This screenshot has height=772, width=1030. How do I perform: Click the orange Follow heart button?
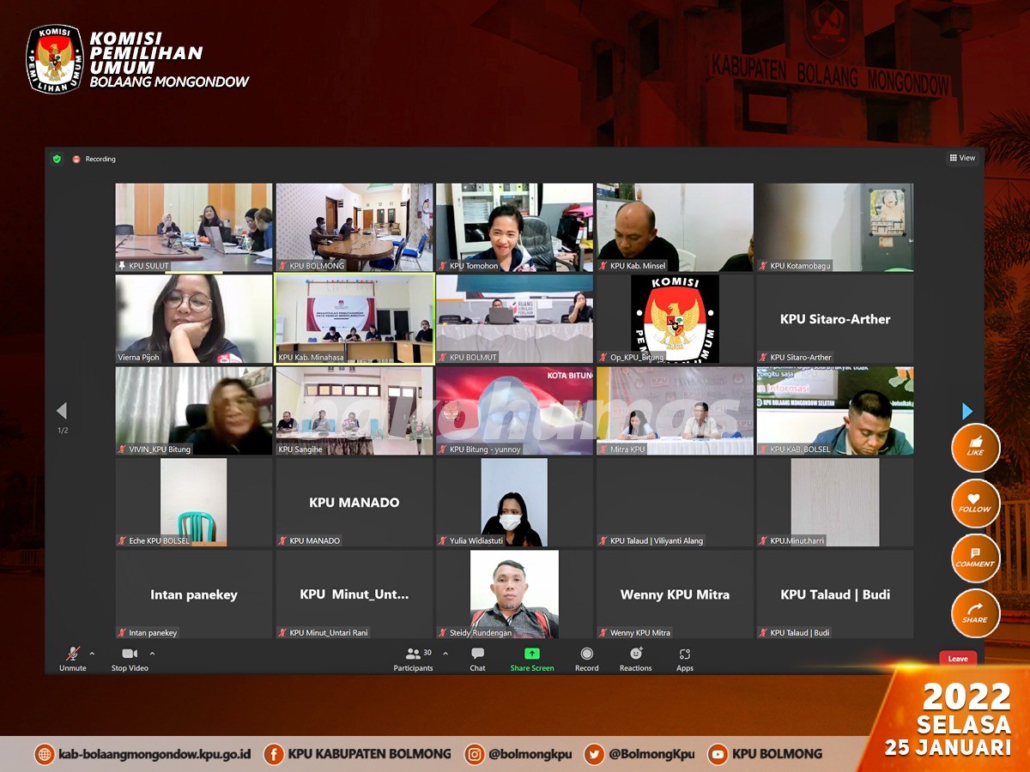point(975,503)
